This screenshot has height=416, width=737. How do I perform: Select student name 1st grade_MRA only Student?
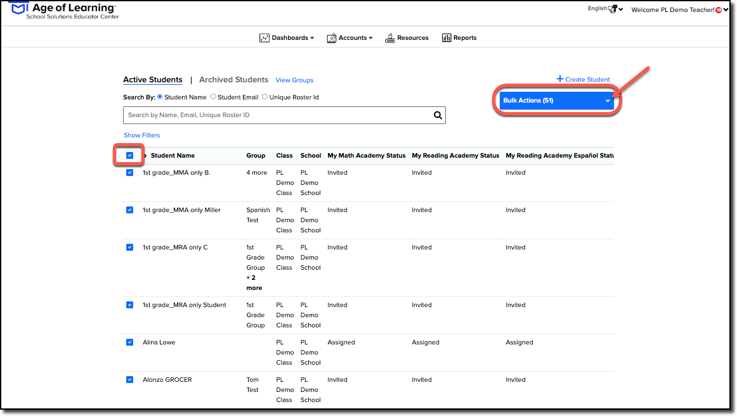coord(185,305)
